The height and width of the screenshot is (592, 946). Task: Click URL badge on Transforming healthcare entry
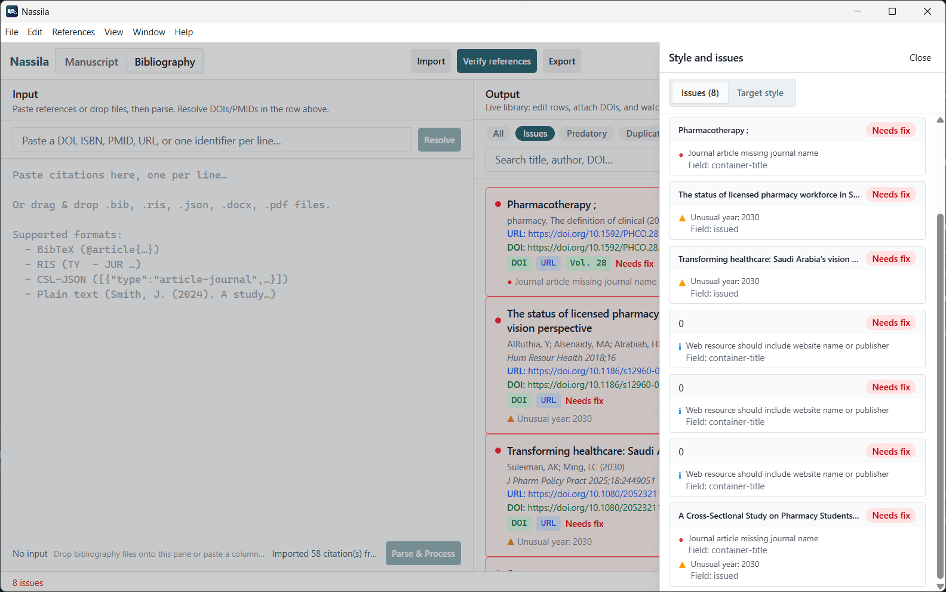click(548, 523)
